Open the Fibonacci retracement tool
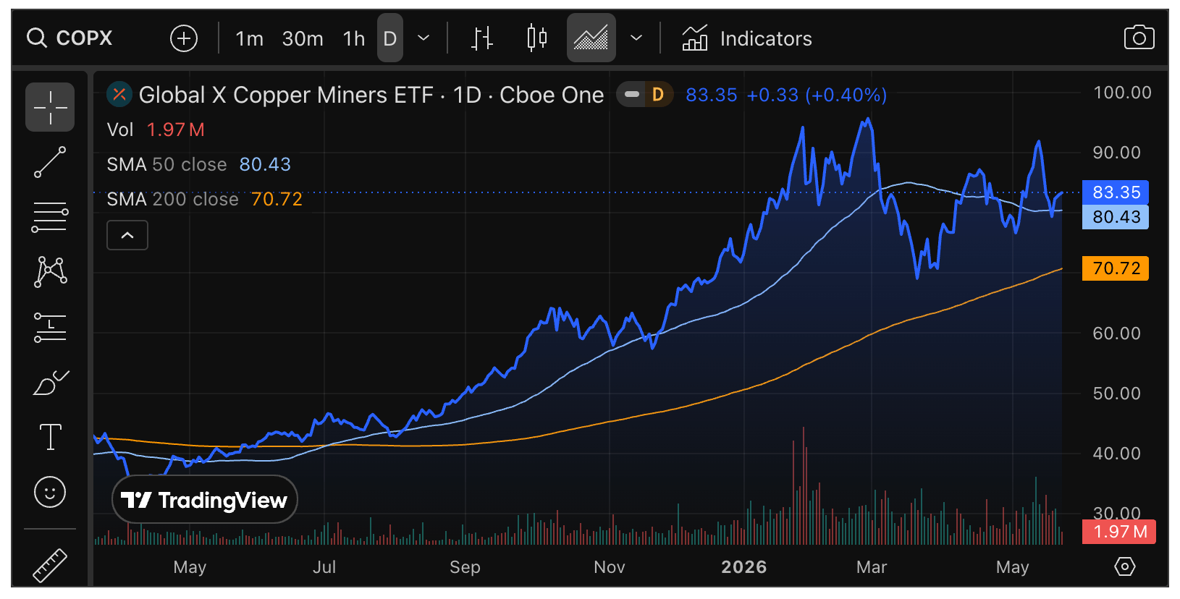The image size is (1180, 599). (50, 217)
